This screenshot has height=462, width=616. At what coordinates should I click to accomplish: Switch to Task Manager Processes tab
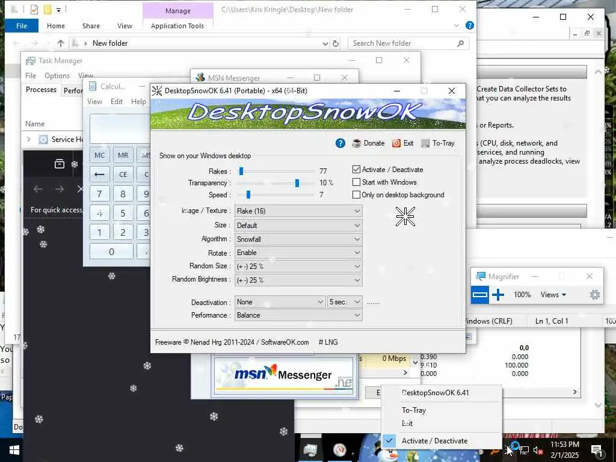pos(42,90)
